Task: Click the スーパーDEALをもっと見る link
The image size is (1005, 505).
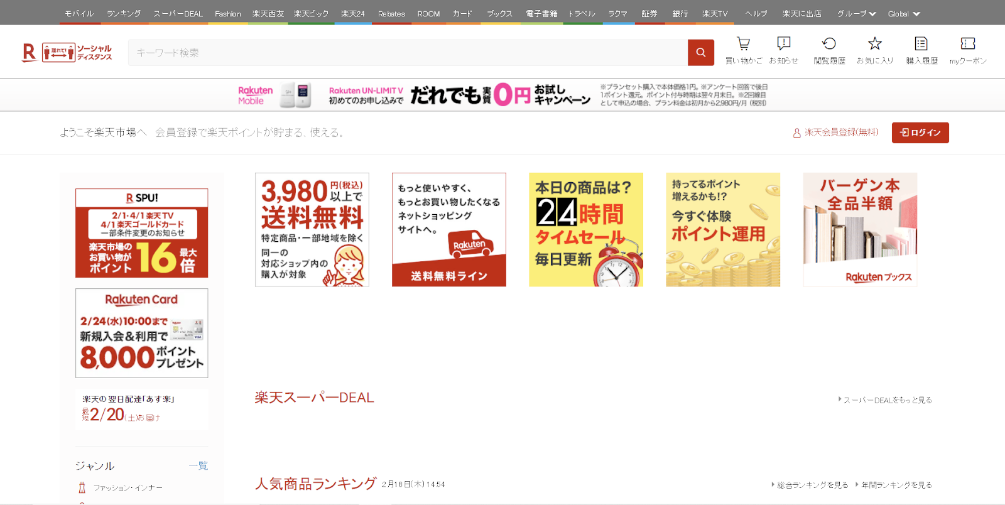Action: pyautogui.click(x=888, y=400)
